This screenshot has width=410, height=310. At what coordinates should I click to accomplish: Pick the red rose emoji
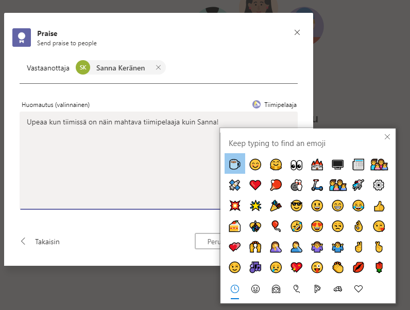tap(379, 267)
